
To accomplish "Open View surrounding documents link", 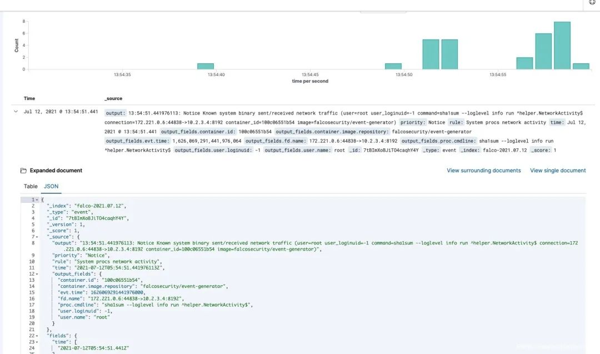I will tap(484, 171).
